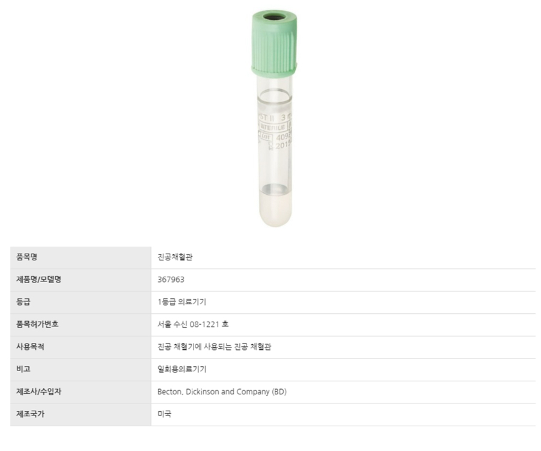The height and width of the screenshot is (451, 541).
Task: Select the 진공 채혈기에 사용되는 진공 채혈관 purpose text
Action: click(x=214, y=347)
